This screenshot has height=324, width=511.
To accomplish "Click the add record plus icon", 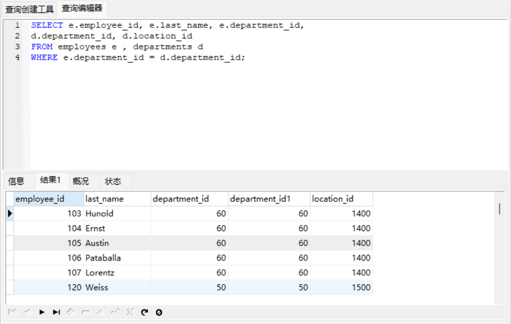I will (71, 312).
